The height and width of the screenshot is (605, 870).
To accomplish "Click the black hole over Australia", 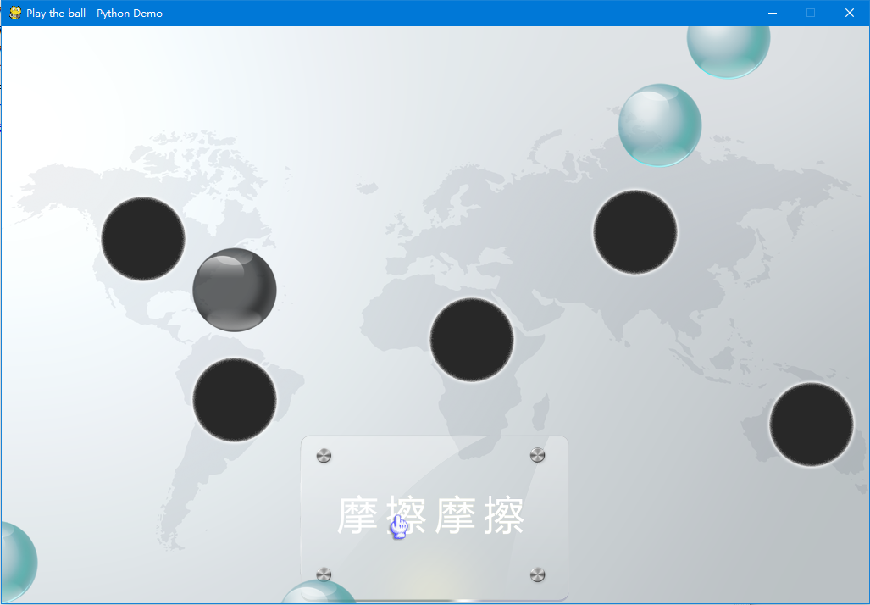I will pyautogui.click(x=812, y=424).
